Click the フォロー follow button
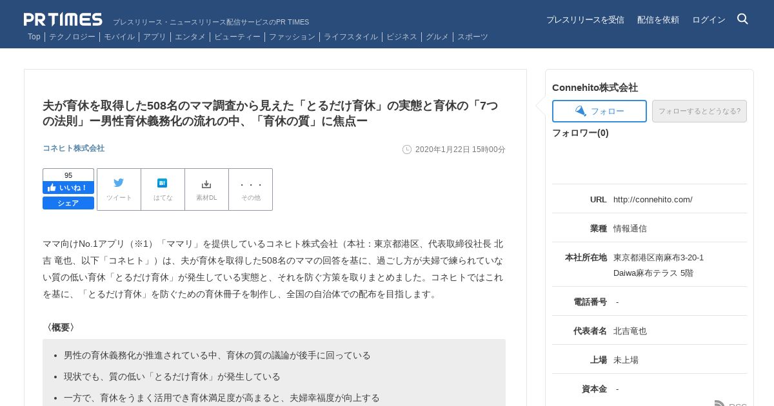This screenshot has height=406, width=774. [599, 111]
